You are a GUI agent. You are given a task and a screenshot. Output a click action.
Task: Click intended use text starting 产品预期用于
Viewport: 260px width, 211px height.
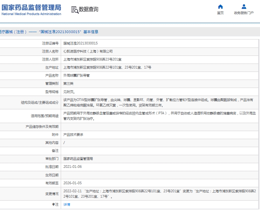[160, 116]
